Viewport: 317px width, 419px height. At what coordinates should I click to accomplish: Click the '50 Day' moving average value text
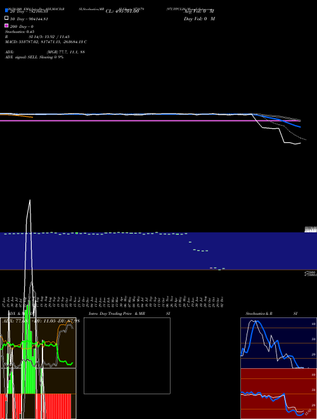[29, 19]
